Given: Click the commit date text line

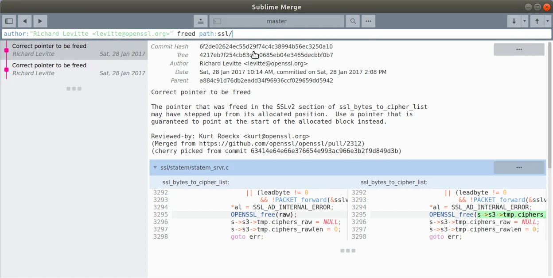Looking at the screenshot, I should [x=293, y=72].
